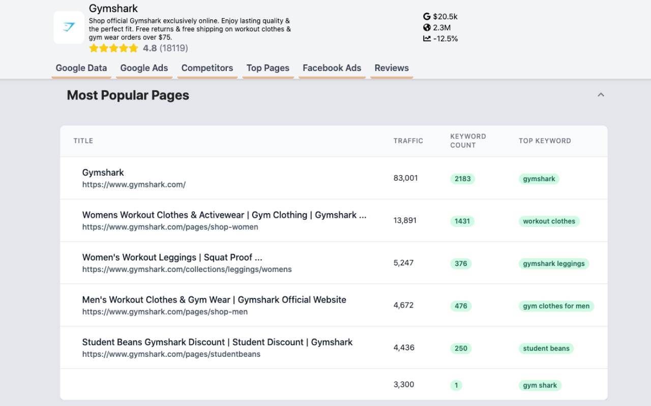This screenshot has width=651, height=406.
Task: Click the 83,001 traffic value
Action: coord(405,178)
